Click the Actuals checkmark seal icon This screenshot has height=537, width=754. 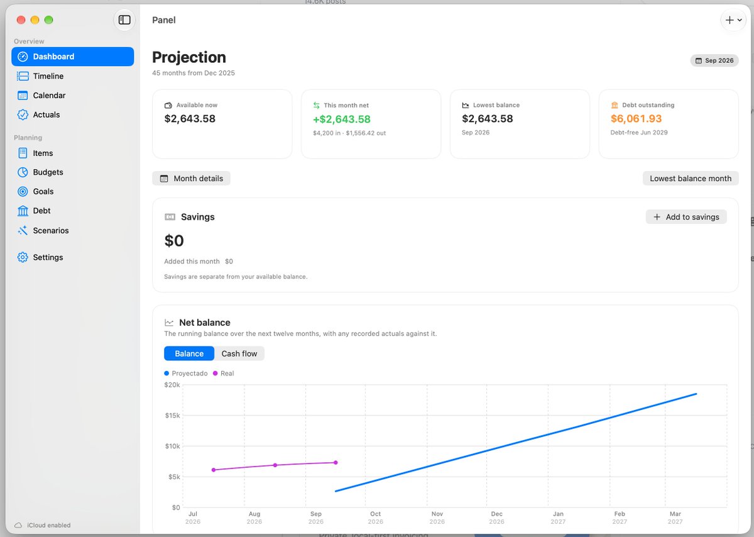23,114
